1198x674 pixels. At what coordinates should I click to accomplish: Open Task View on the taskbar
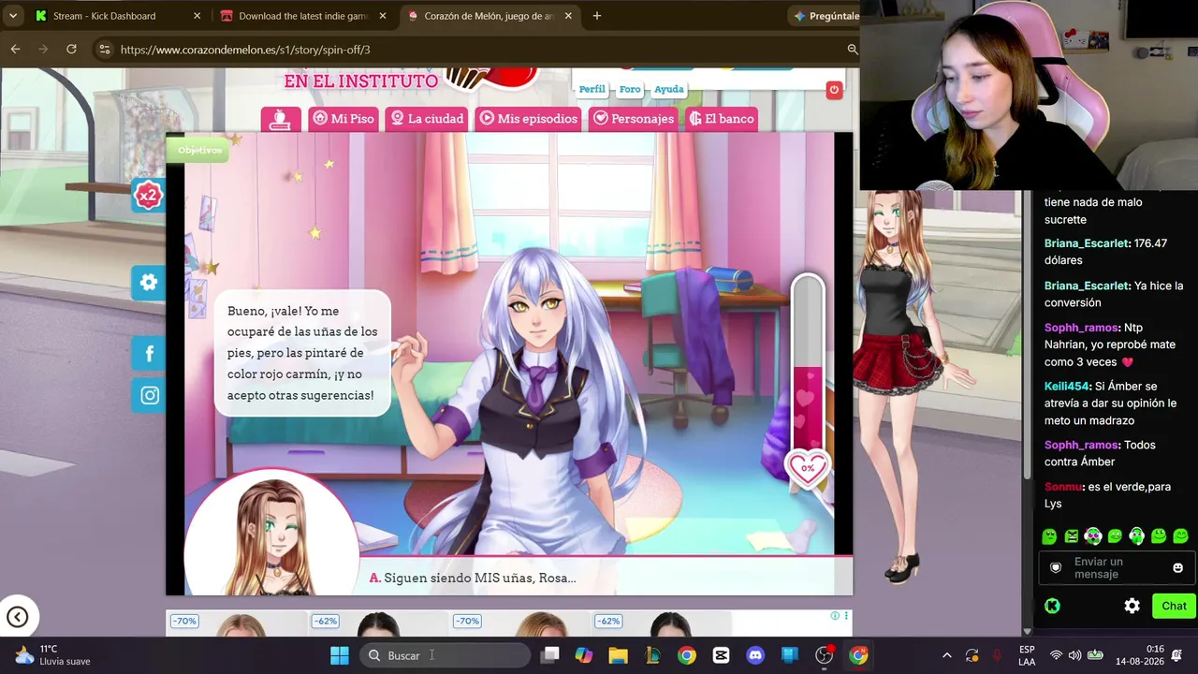coord(550,655)
